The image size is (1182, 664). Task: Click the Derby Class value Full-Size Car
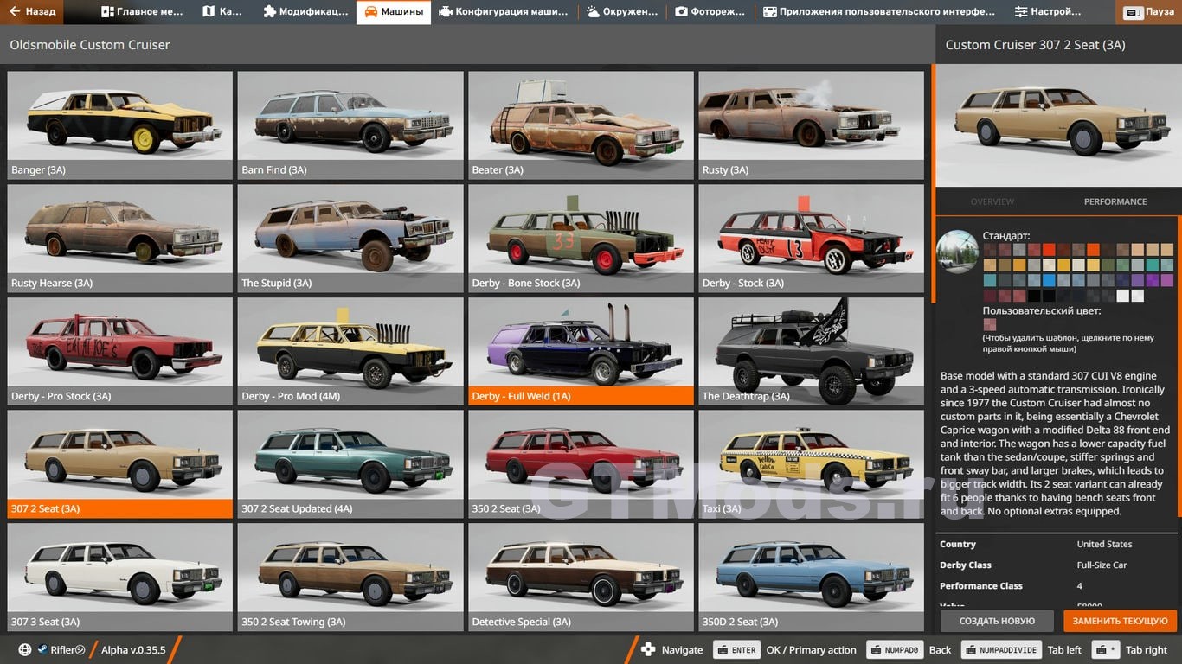click(1102, 565)
